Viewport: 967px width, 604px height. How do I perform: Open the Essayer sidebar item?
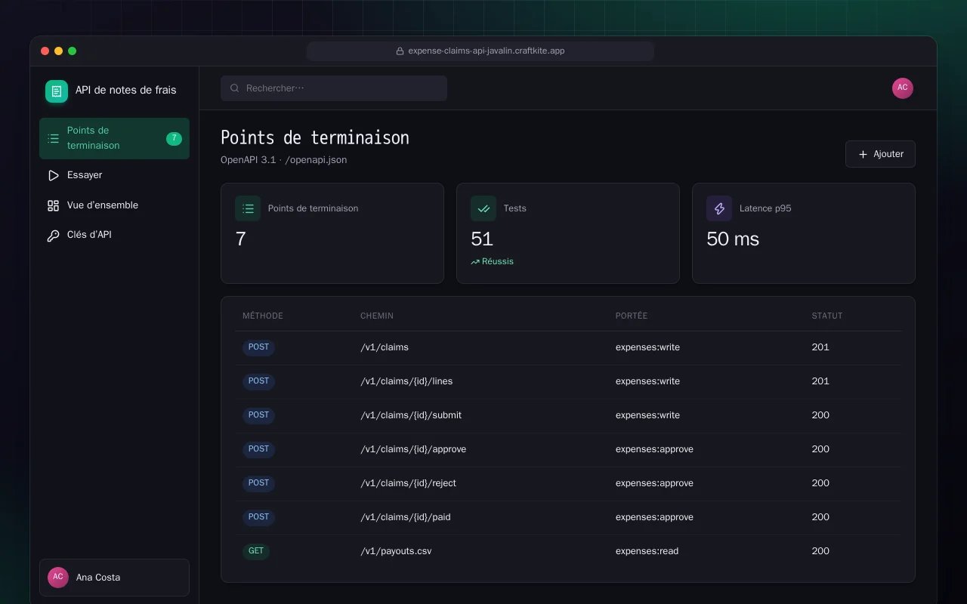click(x=114, y=175)
